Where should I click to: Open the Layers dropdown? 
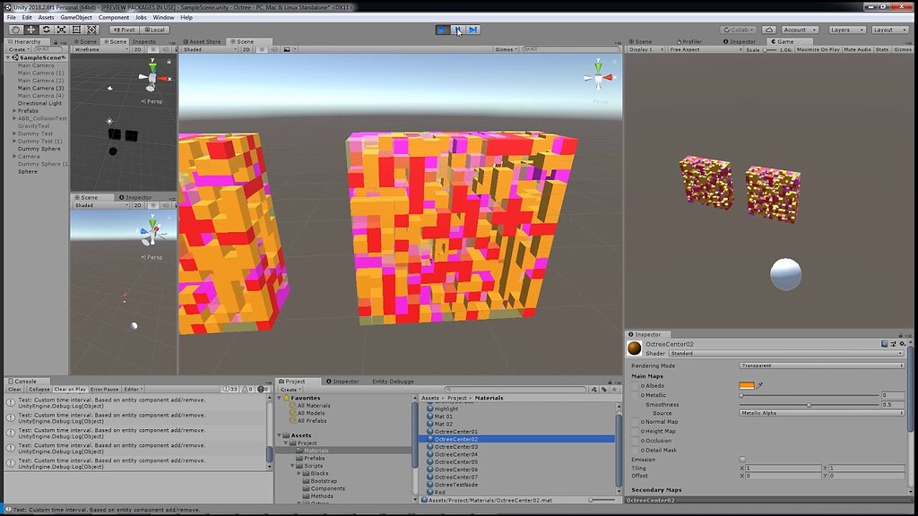tap(845, 30)
